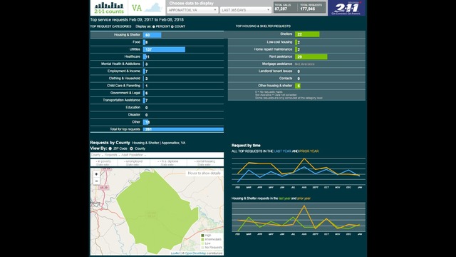
Task: Click the 'h.s. diploma' stat cell
Action: click(168, 163)
